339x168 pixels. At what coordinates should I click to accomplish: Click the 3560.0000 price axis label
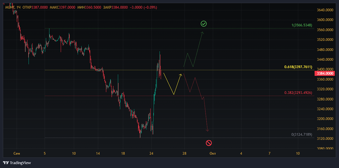pyautogui.click(x=324, y=30)
